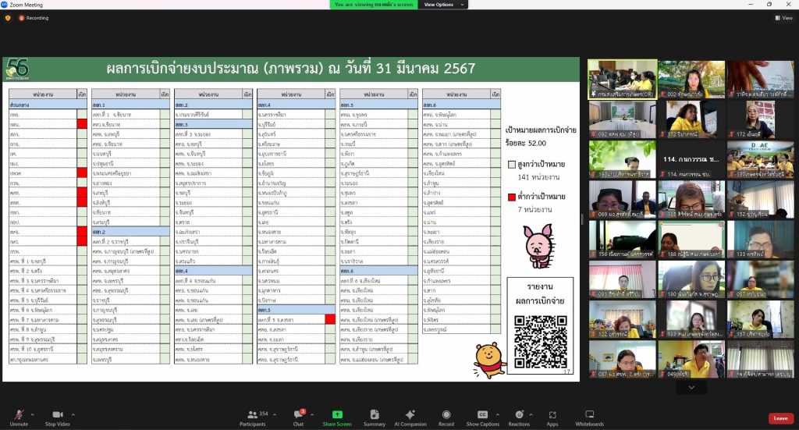This screenshot has height=430, width=799.
Task: Click the encryption shield icon
Action: pos(8,17)
